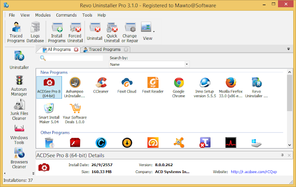
Task: Open the Modules menu
Action: pos(43,15)
